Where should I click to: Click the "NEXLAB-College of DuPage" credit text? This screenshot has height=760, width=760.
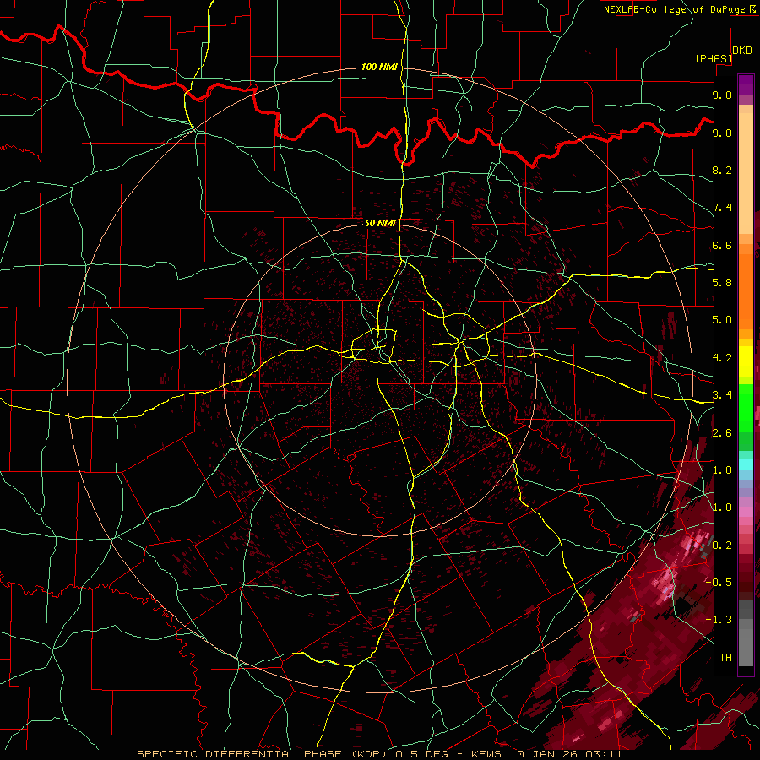tap(675, 9)
